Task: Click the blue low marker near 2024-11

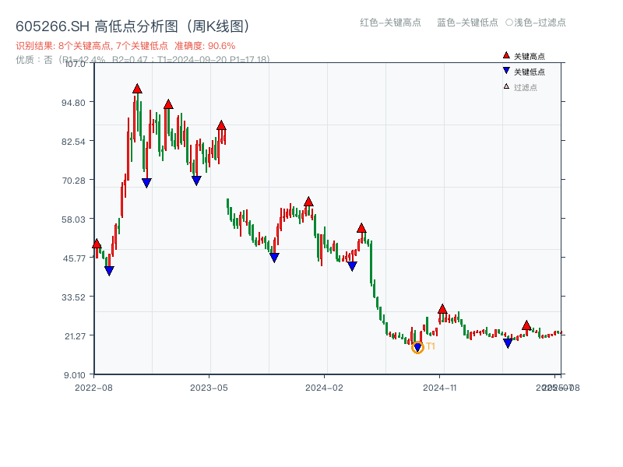Action: (507, 342)
